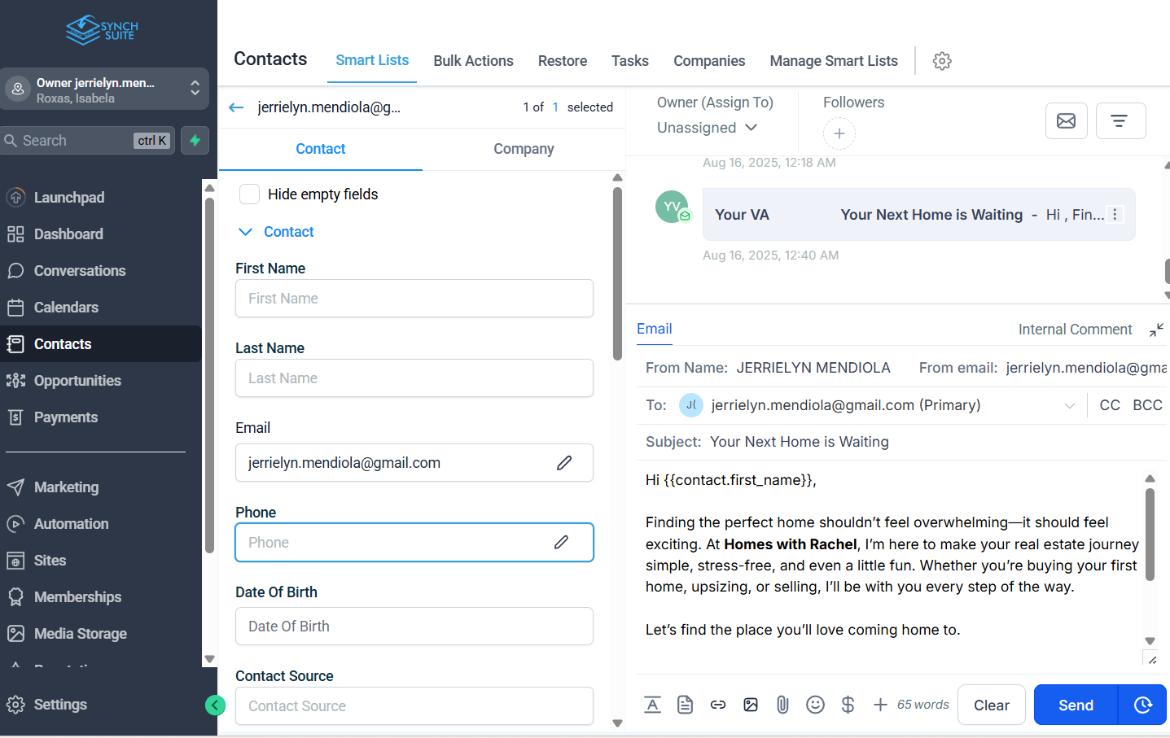1170x738 pixels.
Task: Open the To recipient dropdown arrow
Action: (1069, 405)
